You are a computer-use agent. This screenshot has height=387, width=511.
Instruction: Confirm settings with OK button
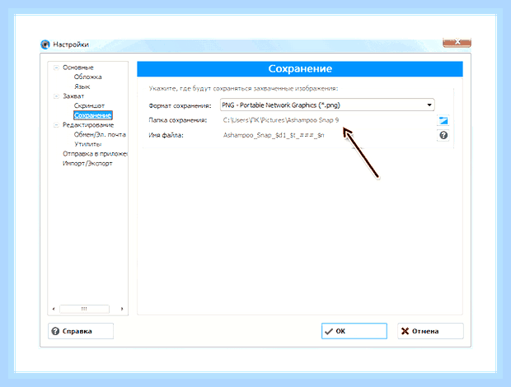[x=354, y=331]
